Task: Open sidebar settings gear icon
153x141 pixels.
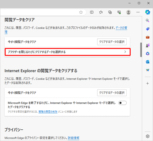Action: point(147,136)
